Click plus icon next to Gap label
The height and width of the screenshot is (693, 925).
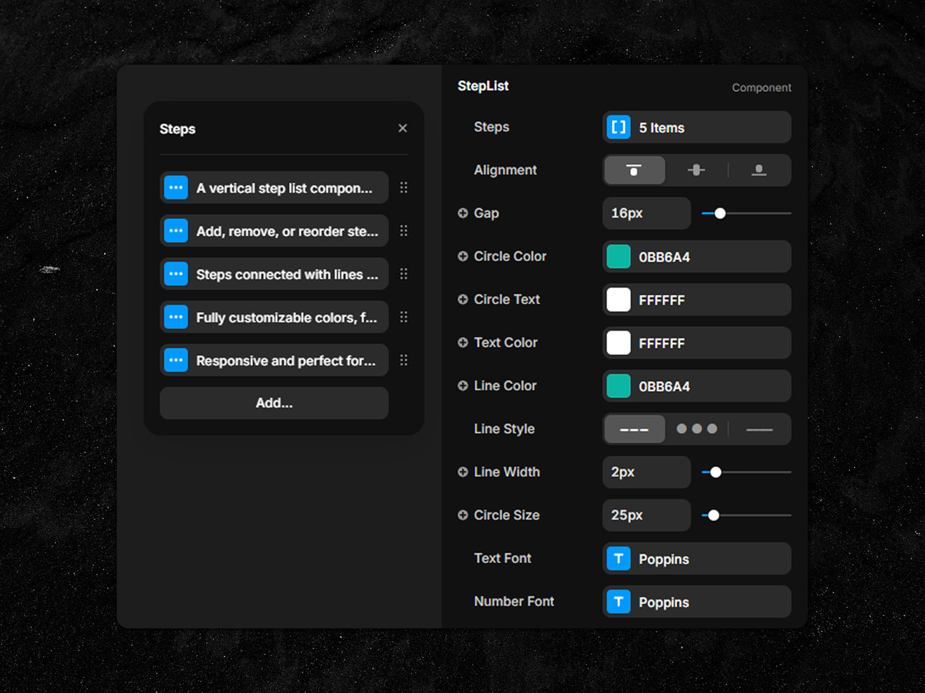point(462,213)
